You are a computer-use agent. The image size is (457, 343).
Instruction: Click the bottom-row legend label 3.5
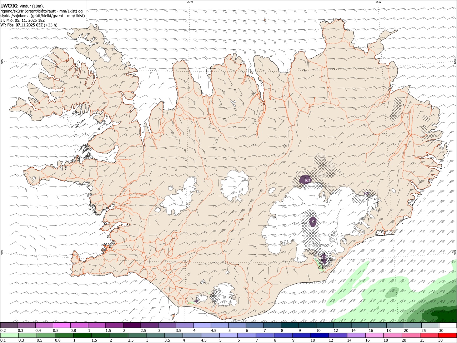pos(167,340)
